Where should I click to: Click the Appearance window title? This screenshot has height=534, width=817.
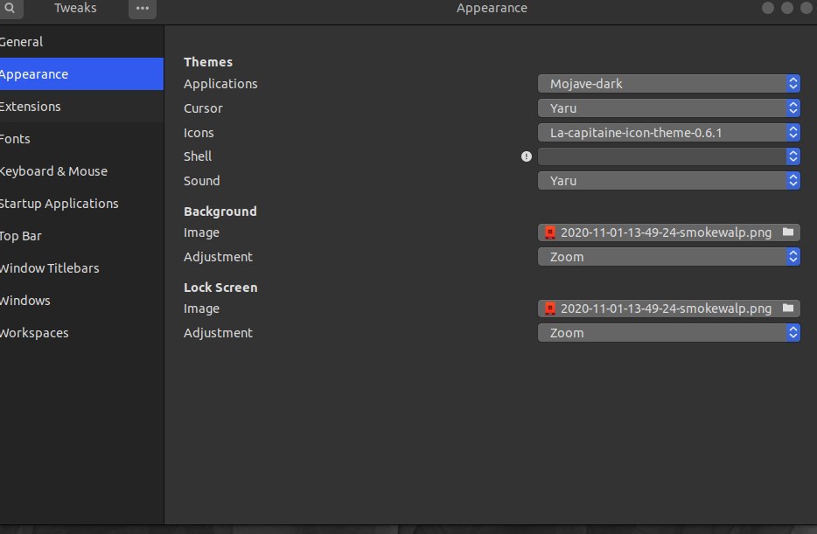click(x=492, y=8)
